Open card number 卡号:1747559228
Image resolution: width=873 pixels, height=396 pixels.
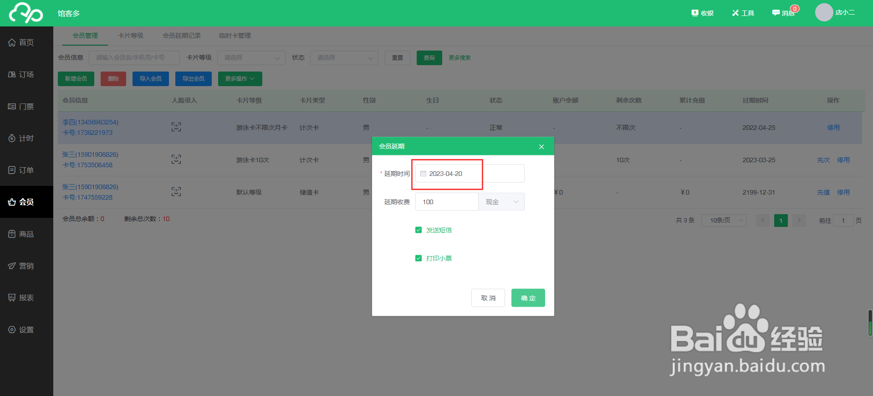(87, 197)
